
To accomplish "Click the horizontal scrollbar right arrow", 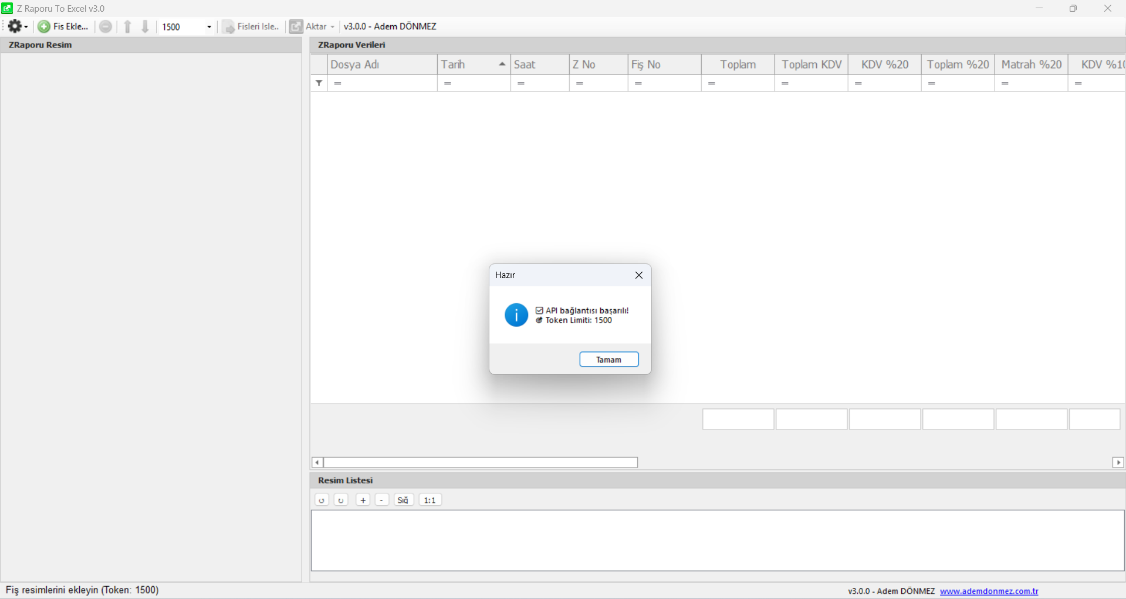I will (1118, 462).
